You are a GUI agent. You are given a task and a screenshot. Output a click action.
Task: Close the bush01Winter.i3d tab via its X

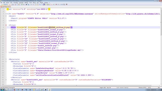(x=10, y=7)
